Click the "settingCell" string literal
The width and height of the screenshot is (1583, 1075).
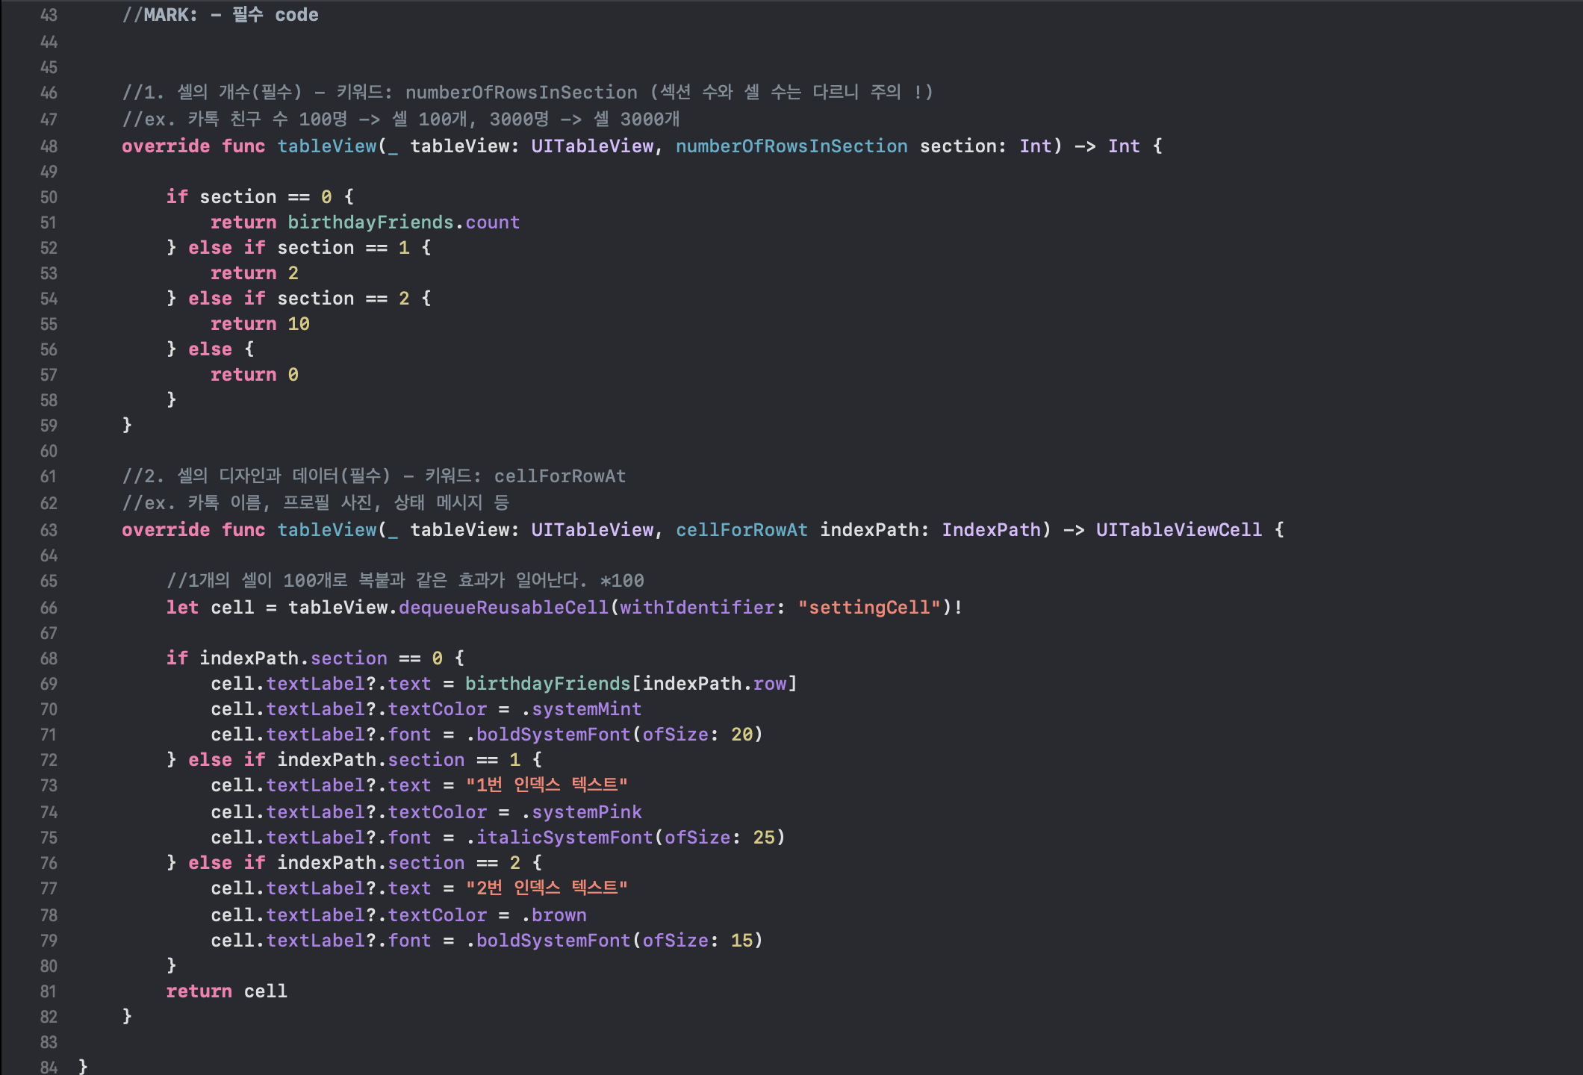(x=869, y=608)
